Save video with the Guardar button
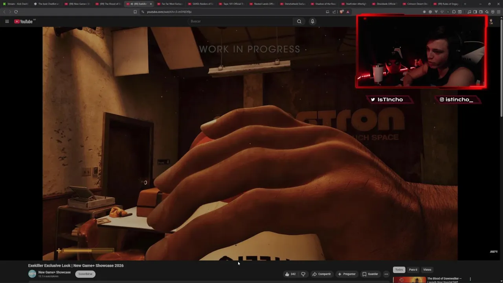 [x=370, y=274]
